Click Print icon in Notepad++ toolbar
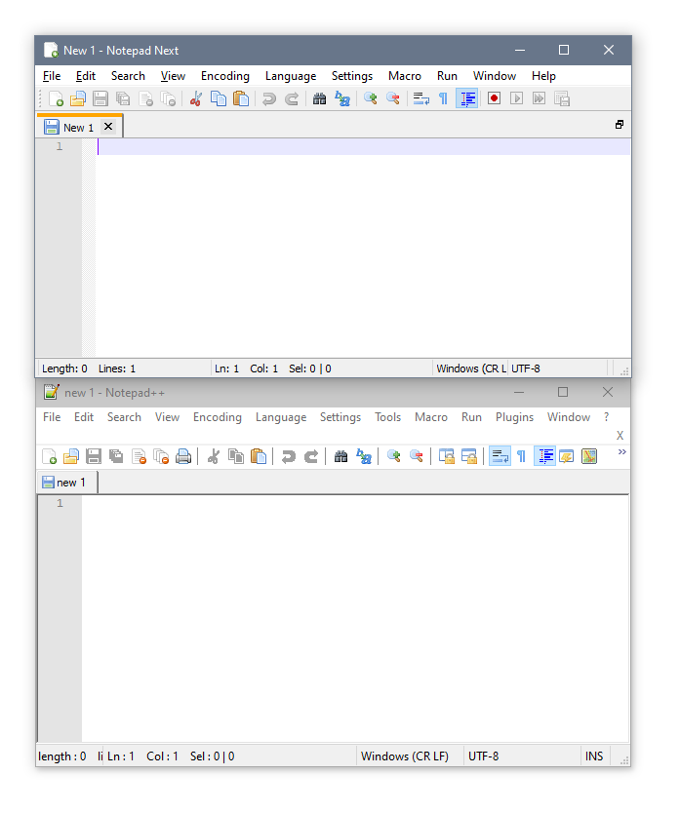The width and height of the screenshot is (680, 814). (x=183, y=456)
